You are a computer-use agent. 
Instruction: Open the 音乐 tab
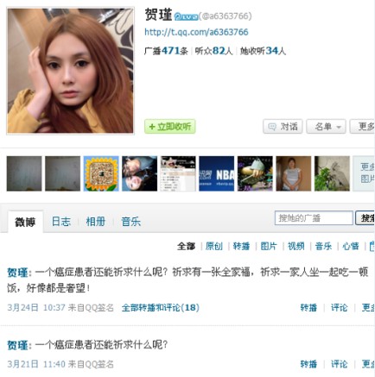130,222
